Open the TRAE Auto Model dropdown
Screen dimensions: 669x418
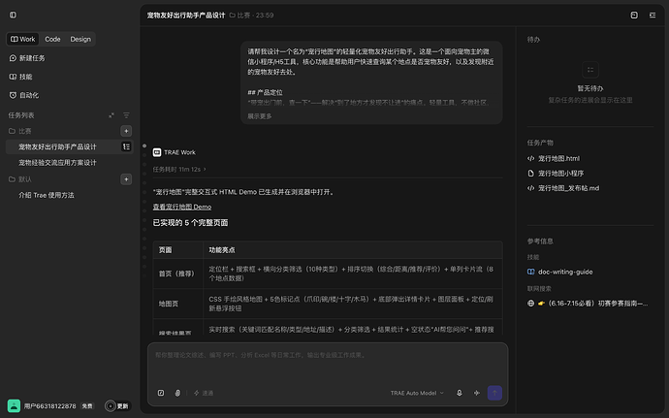coord(417,393)
